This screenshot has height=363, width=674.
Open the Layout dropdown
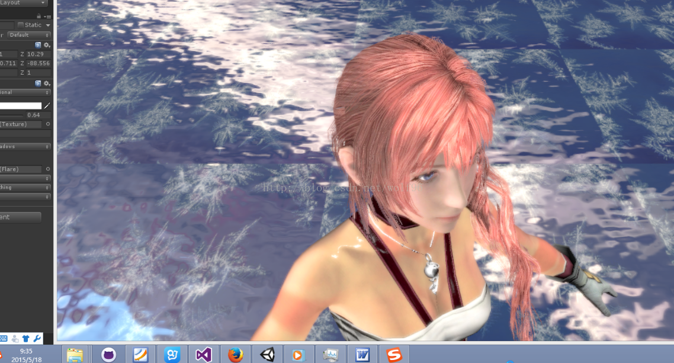[24, 3]
